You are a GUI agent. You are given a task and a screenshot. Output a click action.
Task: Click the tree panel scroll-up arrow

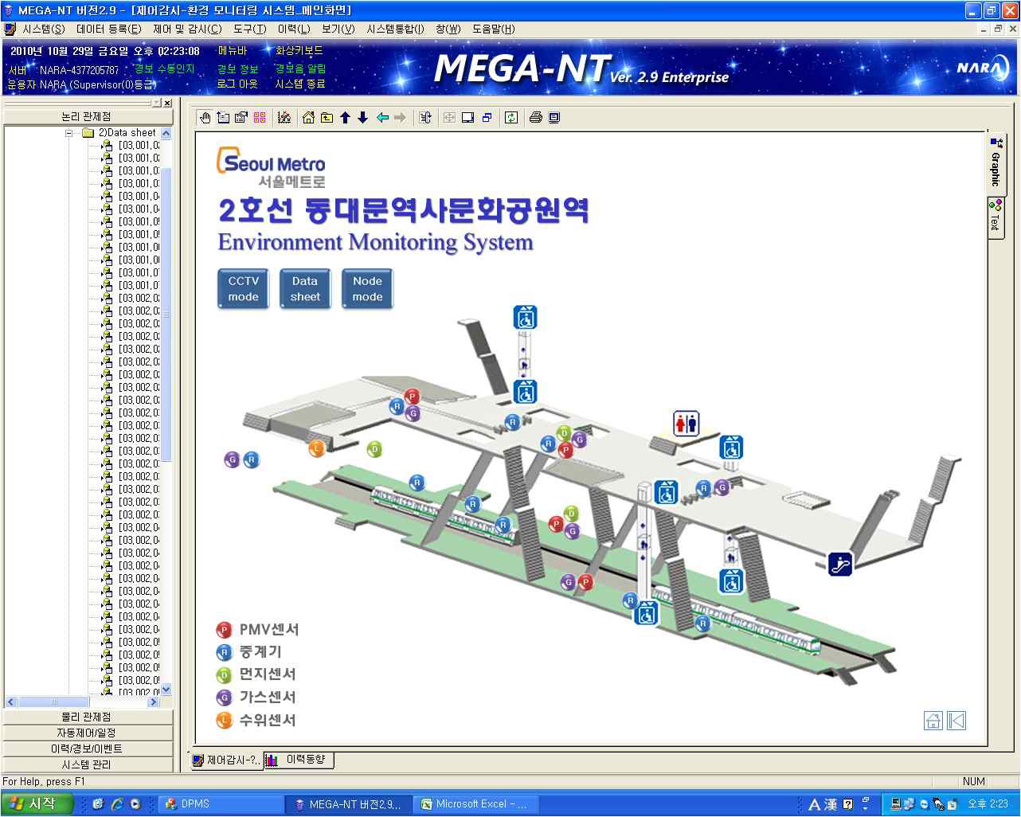(166, 133)
